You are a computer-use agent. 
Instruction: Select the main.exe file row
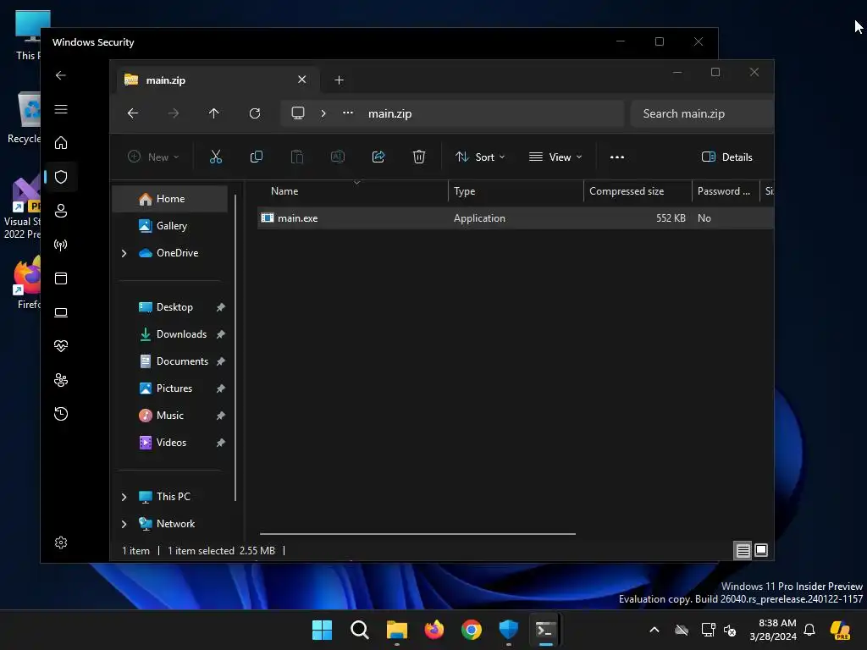click(516, 218)
